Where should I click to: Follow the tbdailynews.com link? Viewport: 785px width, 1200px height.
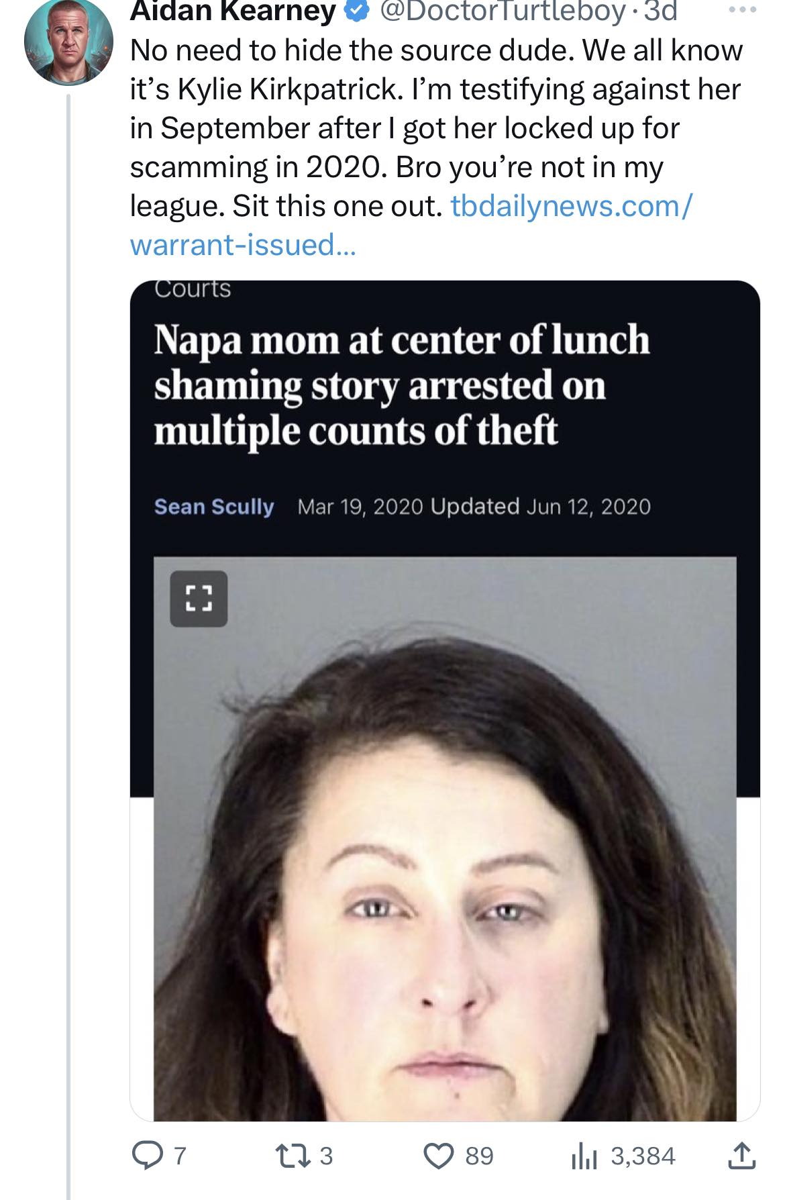pos(570,206)
